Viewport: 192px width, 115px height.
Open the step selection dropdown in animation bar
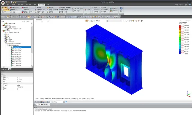(57, 102)
